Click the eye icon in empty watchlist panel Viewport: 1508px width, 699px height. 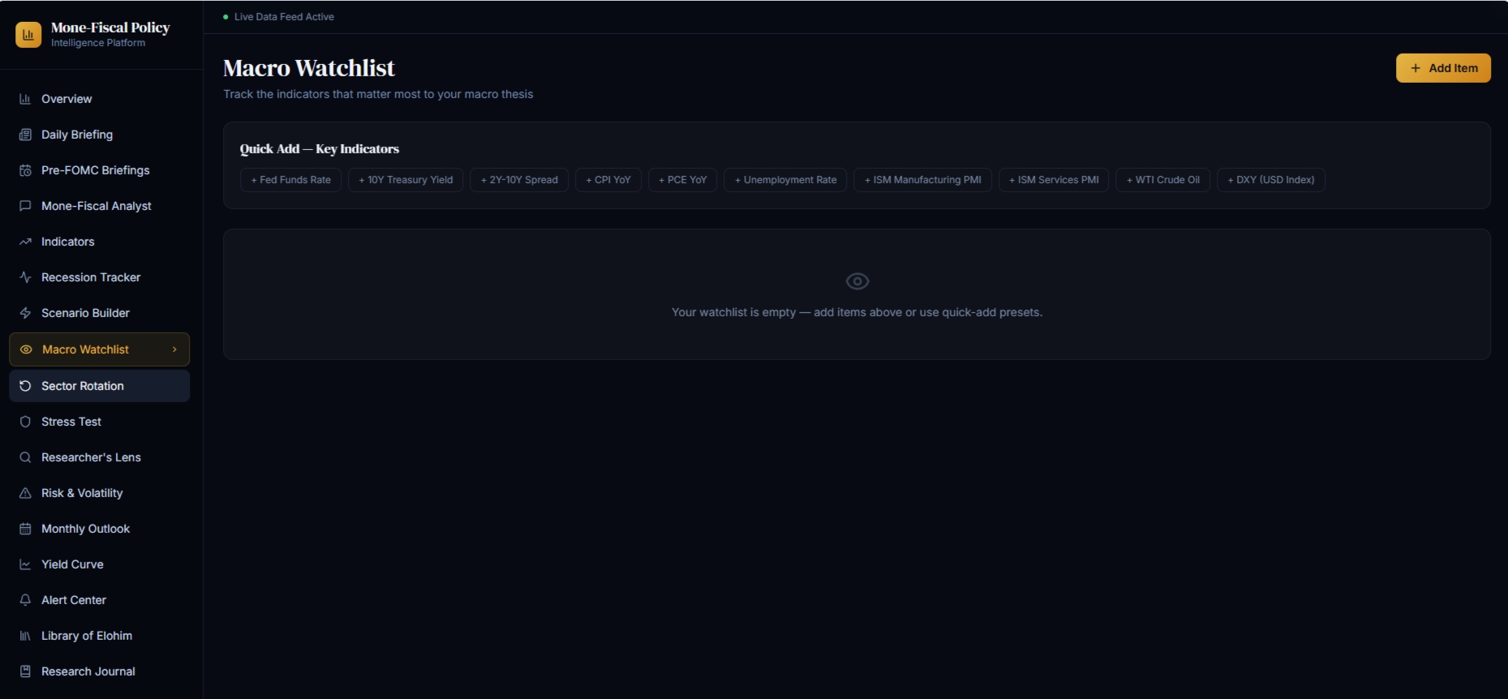(x=857, y=281)
